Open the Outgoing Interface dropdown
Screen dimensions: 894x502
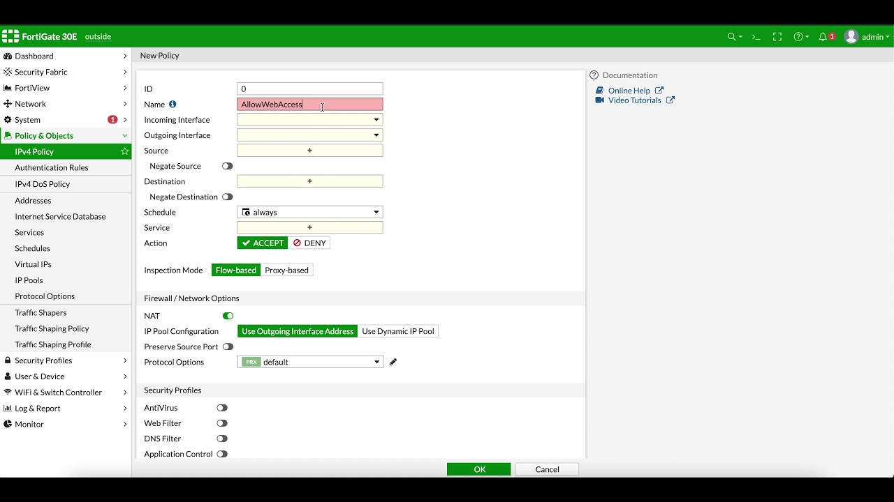click(310, 135)
